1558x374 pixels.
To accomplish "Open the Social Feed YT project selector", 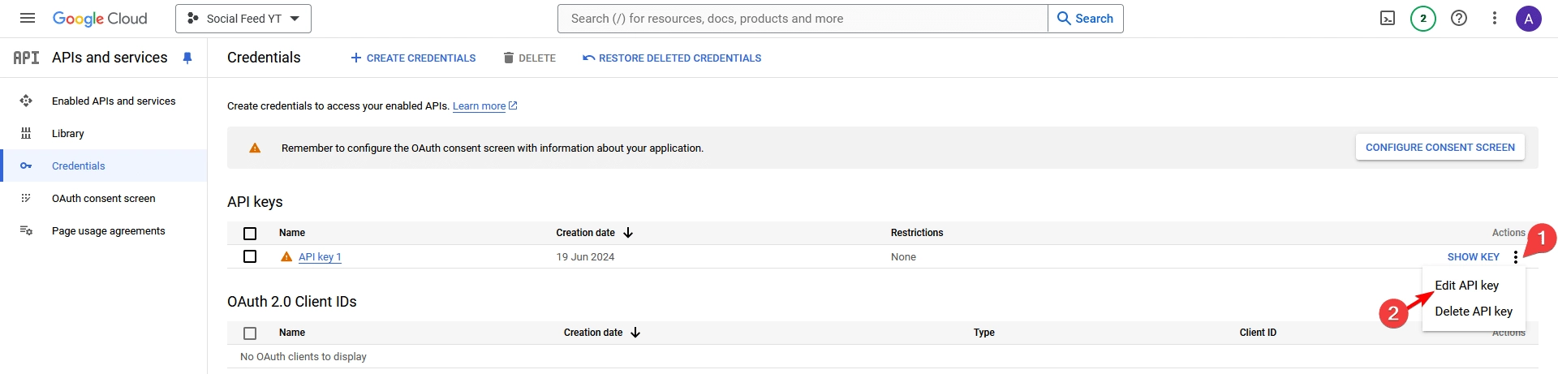I will click(x=243, y=19).
